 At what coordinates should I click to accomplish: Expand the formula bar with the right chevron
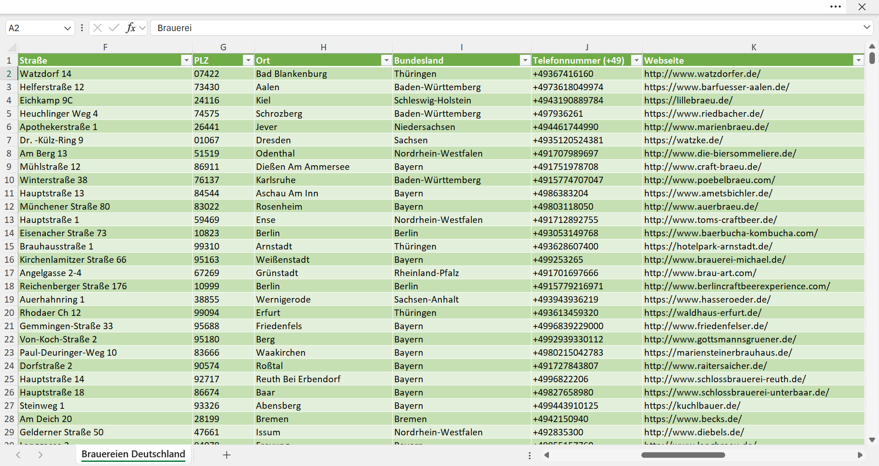pyautogui.click(x=867, y=27)
